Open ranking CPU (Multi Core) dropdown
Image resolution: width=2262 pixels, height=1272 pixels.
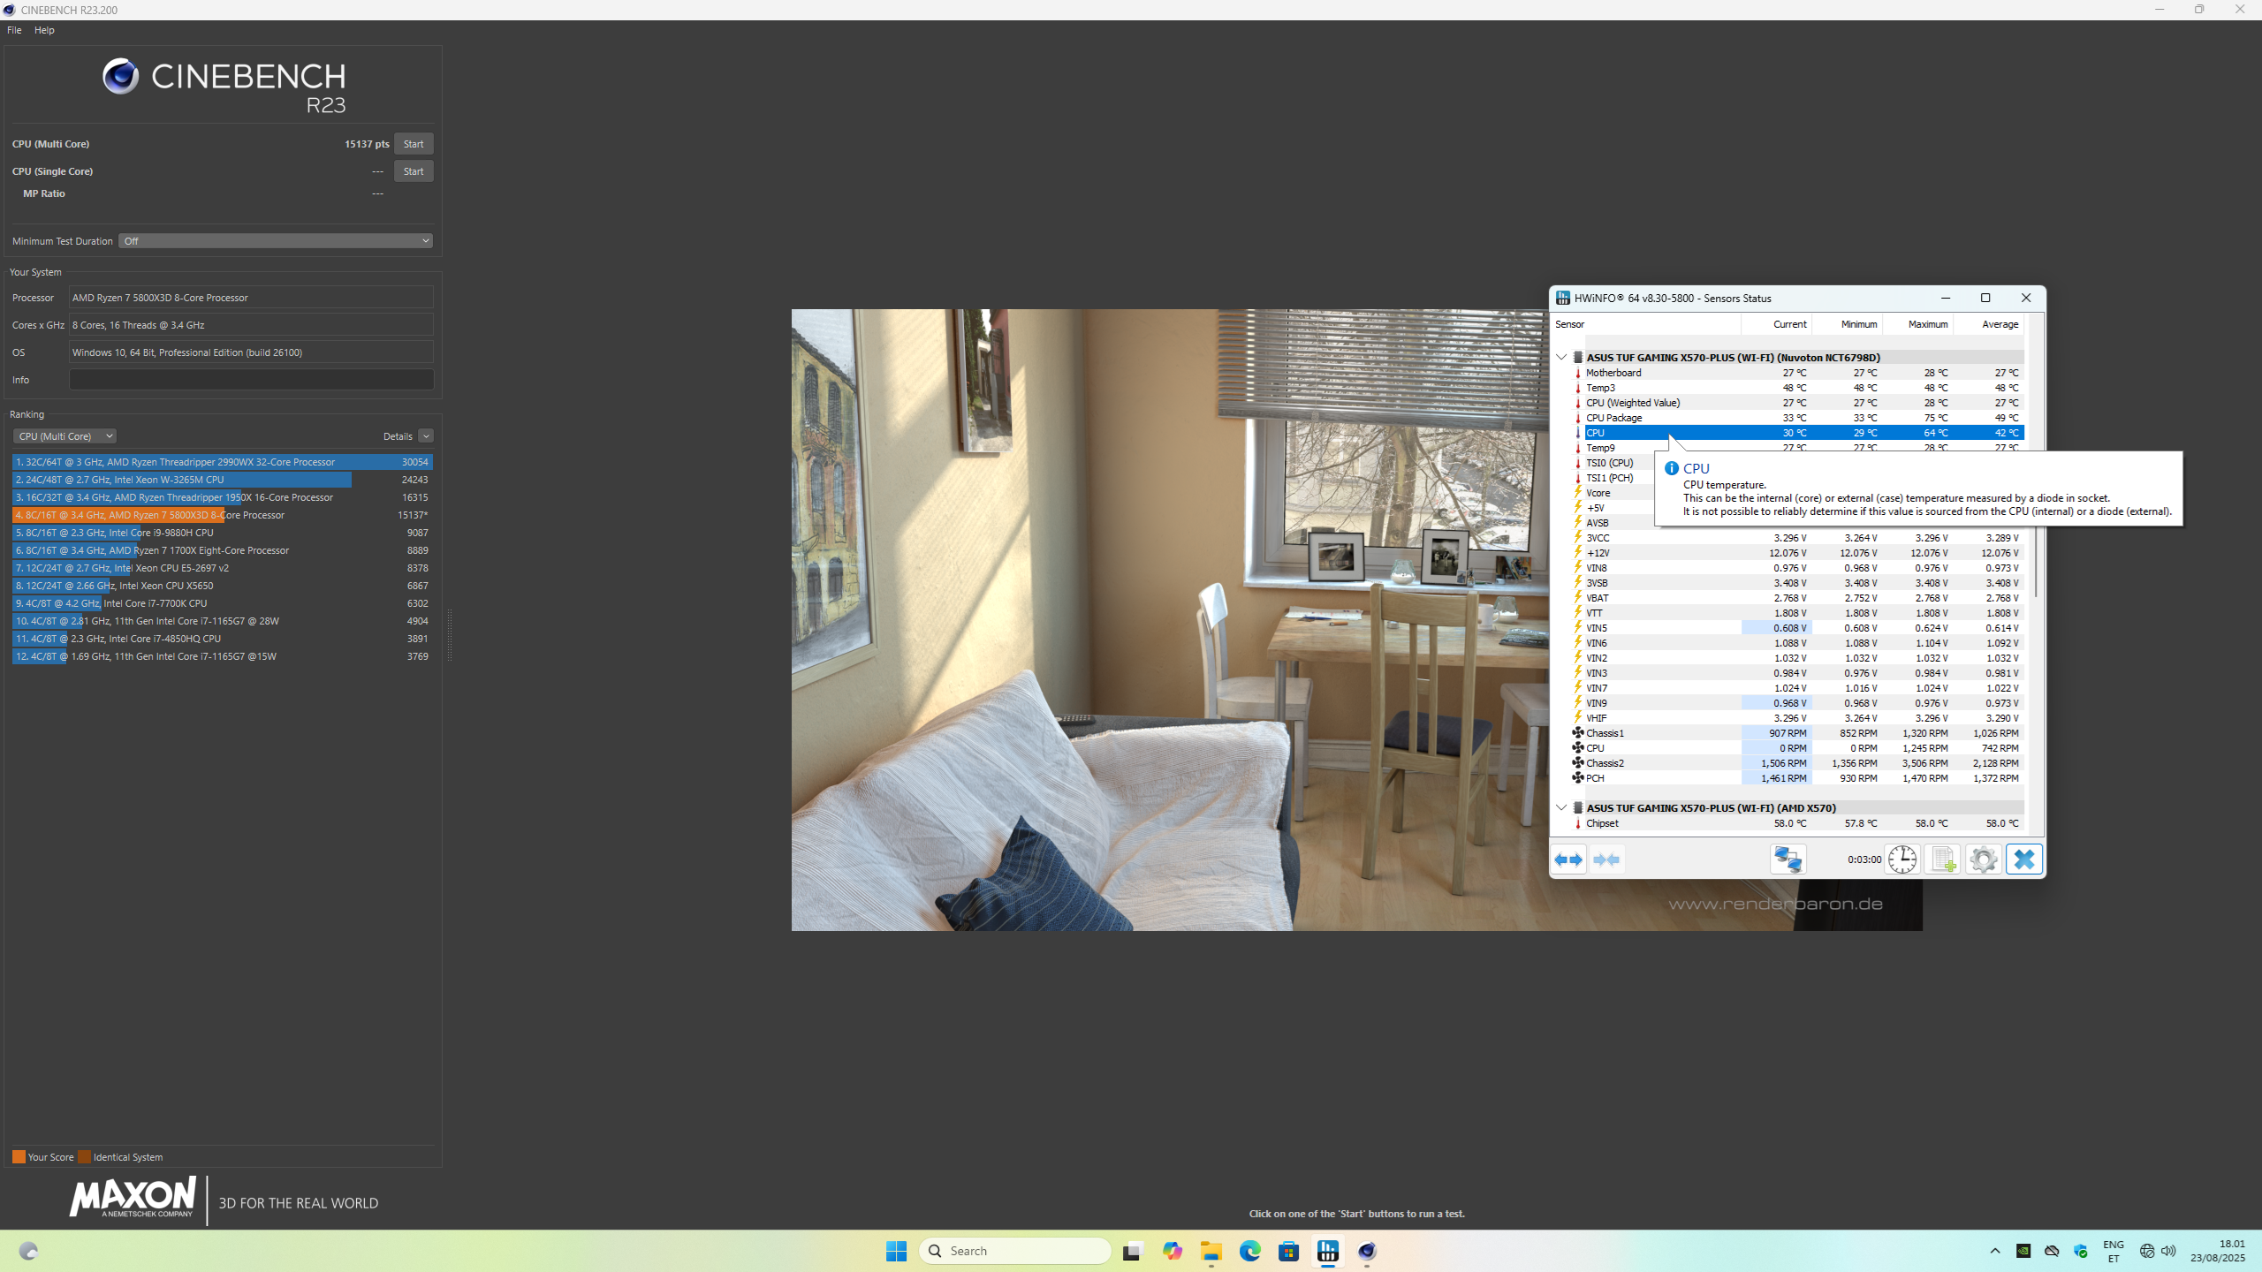click(65, 436)
